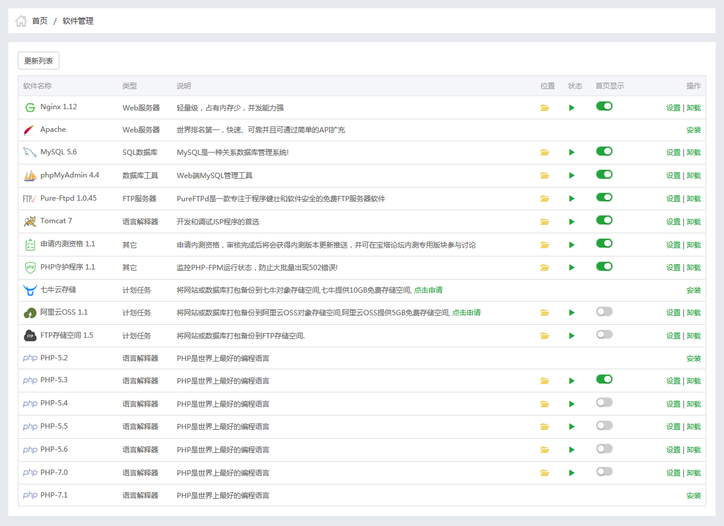Click 安装 link for Apache
The image size is (724, 526).
tap(693, 130)
